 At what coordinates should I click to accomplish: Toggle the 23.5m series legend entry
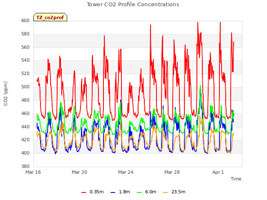(174, 192)
